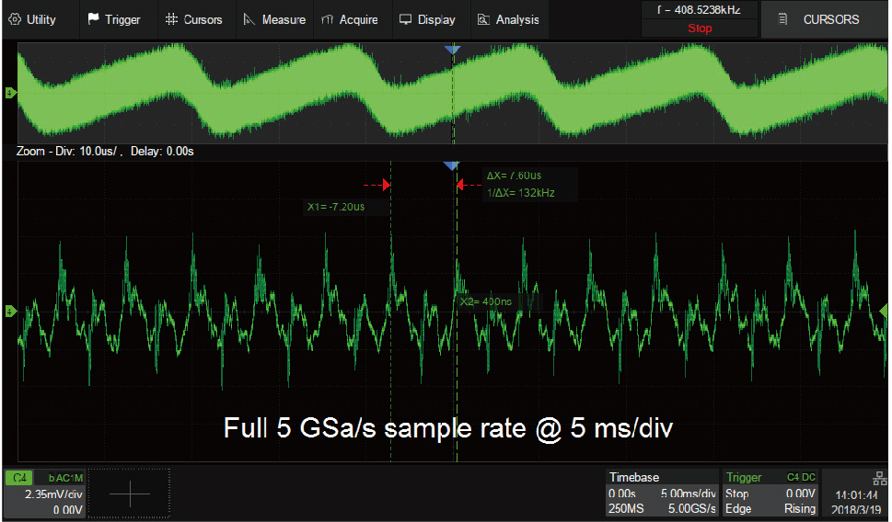The width and height of the screenshot is (892, 522).
Task: Open the Cursors menu
Action: click(x=194, y=19)
